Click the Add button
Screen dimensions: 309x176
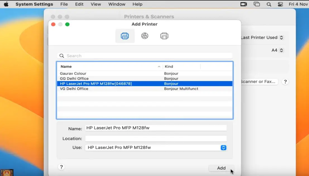pos(221,168)
